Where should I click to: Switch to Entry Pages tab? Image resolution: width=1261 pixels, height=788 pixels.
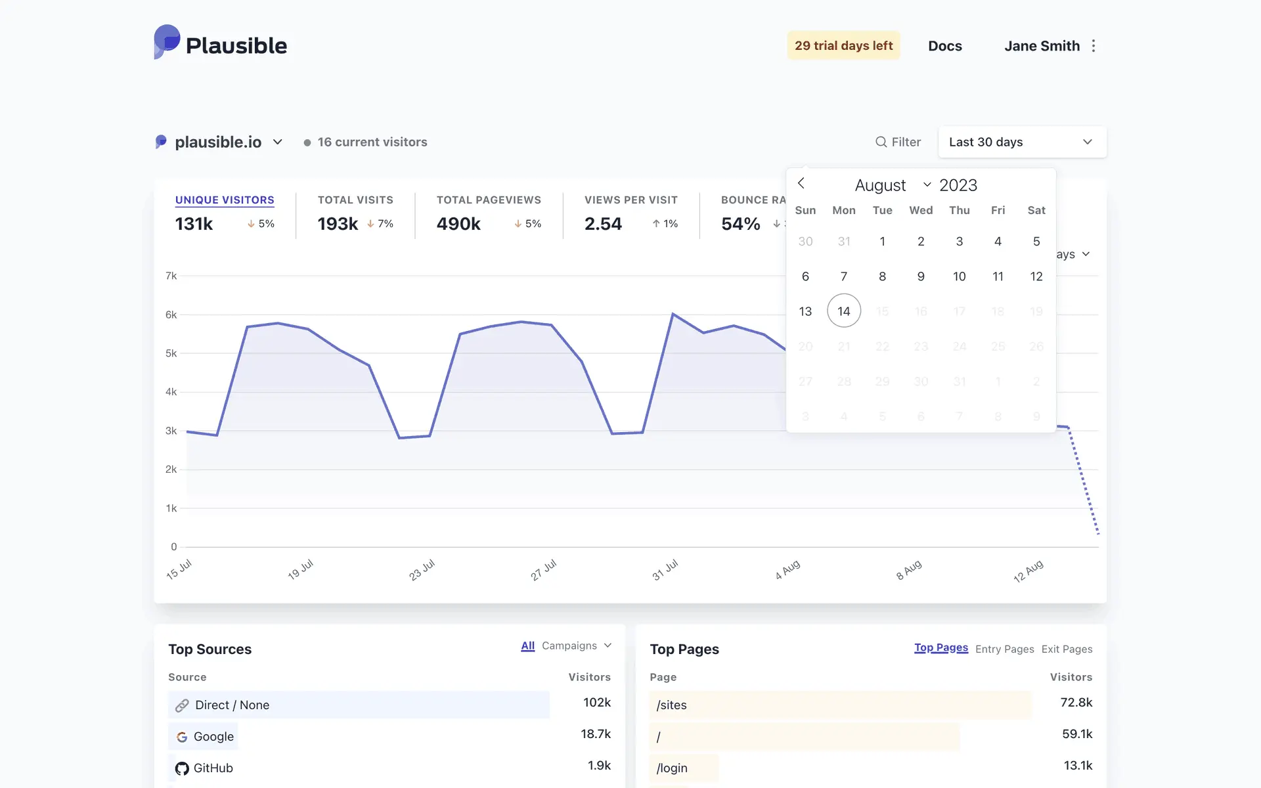pos(1004,649)
